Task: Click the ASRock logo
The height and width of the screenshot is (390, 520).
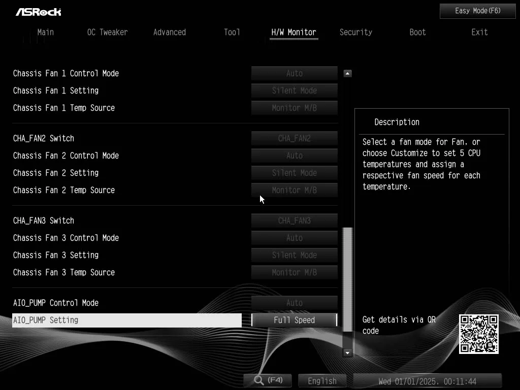Action: pyautogui.click(x=39, y=12)
